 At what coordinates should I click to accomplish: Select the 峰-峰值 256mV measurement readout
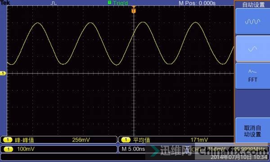tap(59, 140)
